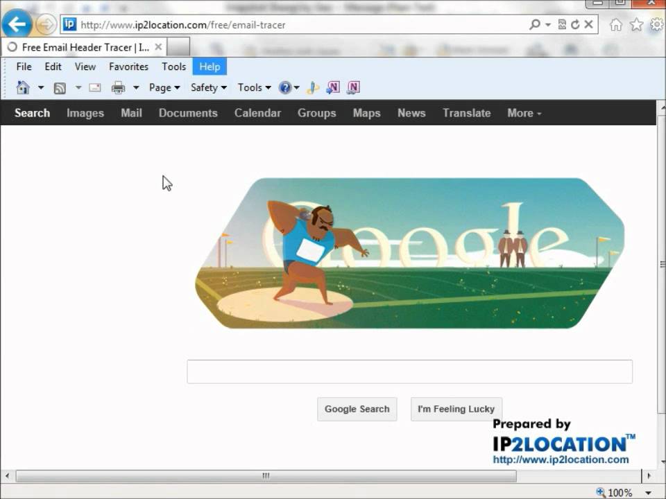Image resolution: width=666 pixels, height=499 pixels.
Task: Close the Free Email Header Tracer tab
Action: (158, 47)
